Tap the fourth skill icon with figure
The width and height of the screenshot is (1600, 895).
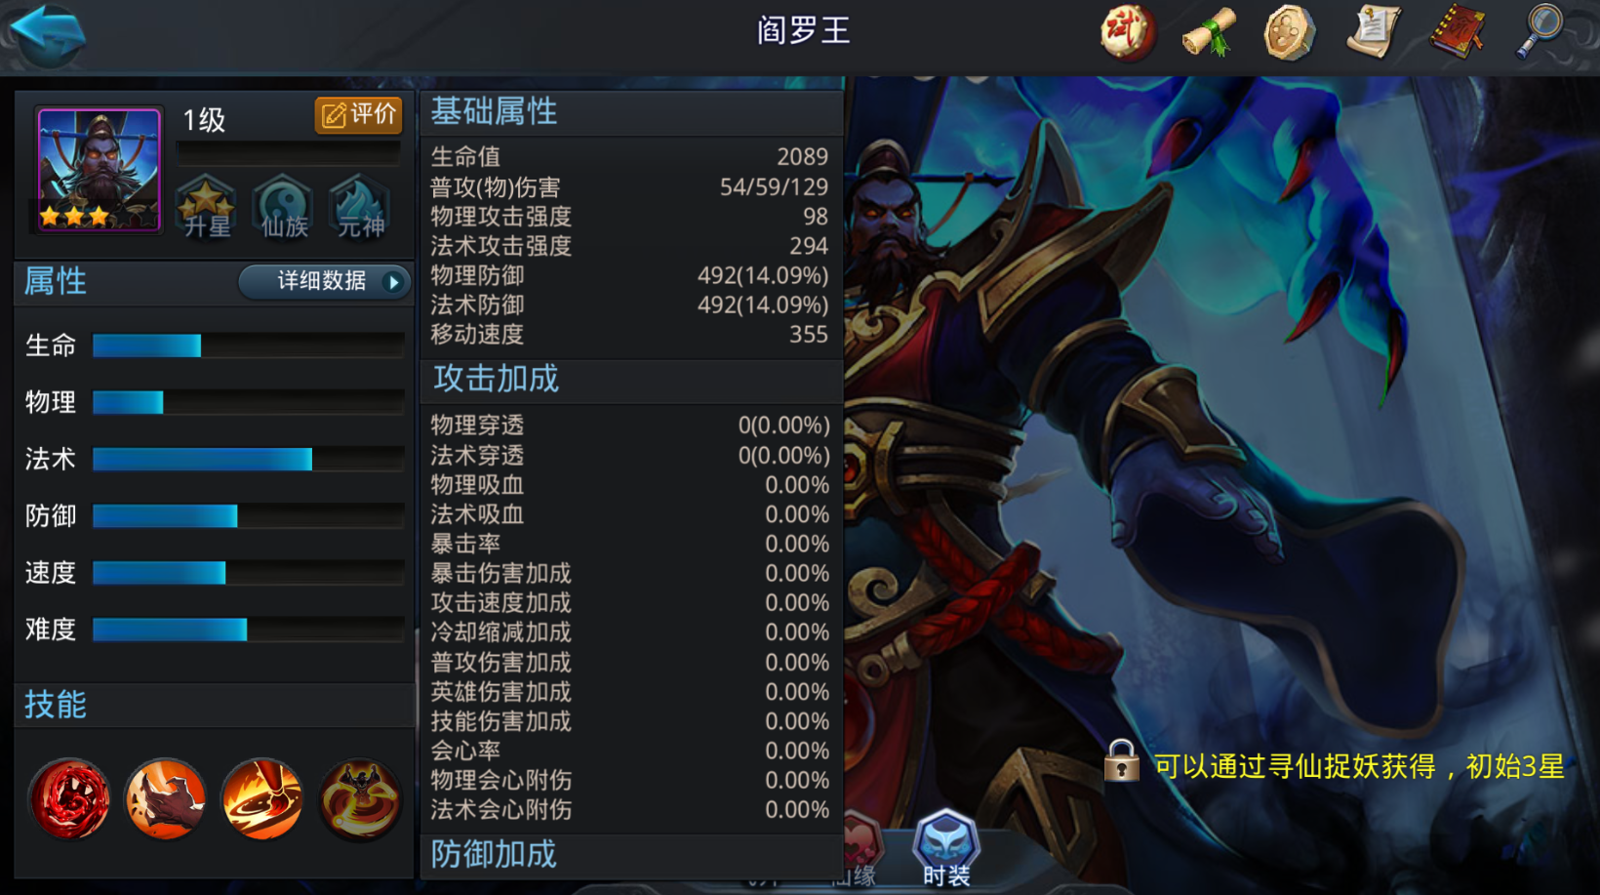click(360, 799)
